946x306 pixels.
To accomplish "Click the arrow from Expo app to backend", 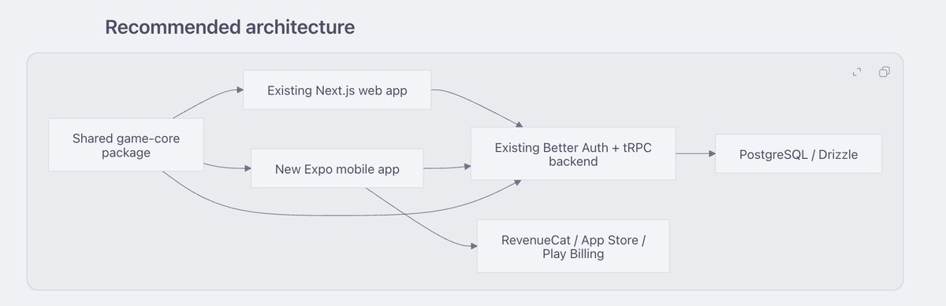I will [x=447, y=167].
